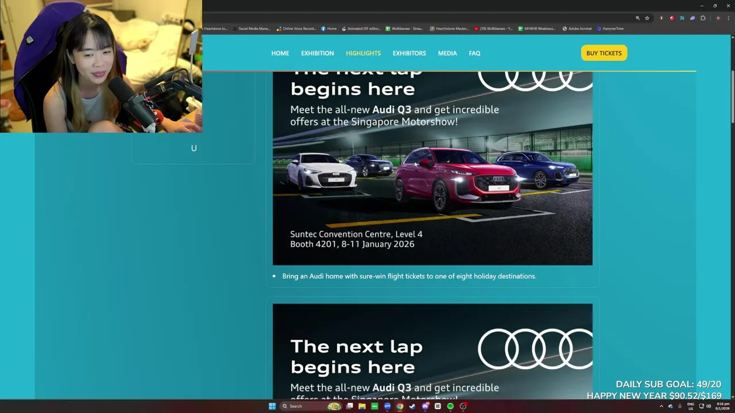Click the BUY TICKETS button
The image size is (735, 413).
coord(604,53)
